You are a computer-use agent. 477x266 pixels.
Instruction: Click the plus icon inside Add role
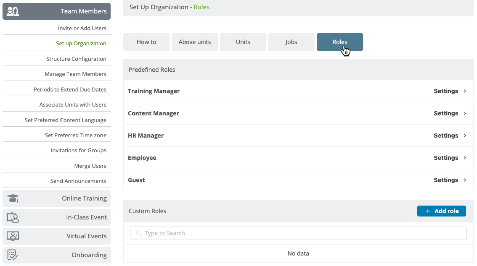coord(427,211)
